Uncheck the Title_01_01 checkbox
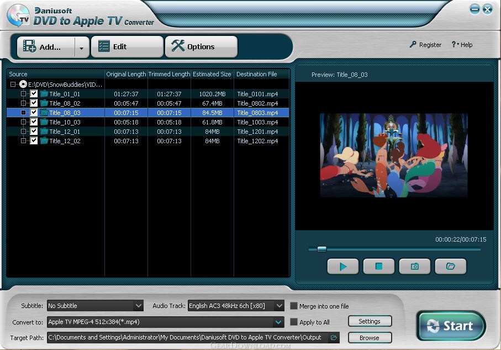Viewport: 501px width, 350px height. [34, 94]
